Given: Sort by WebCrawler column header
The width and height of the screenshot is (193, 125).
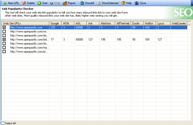Looking at the screenshot, I should [179, 23].
